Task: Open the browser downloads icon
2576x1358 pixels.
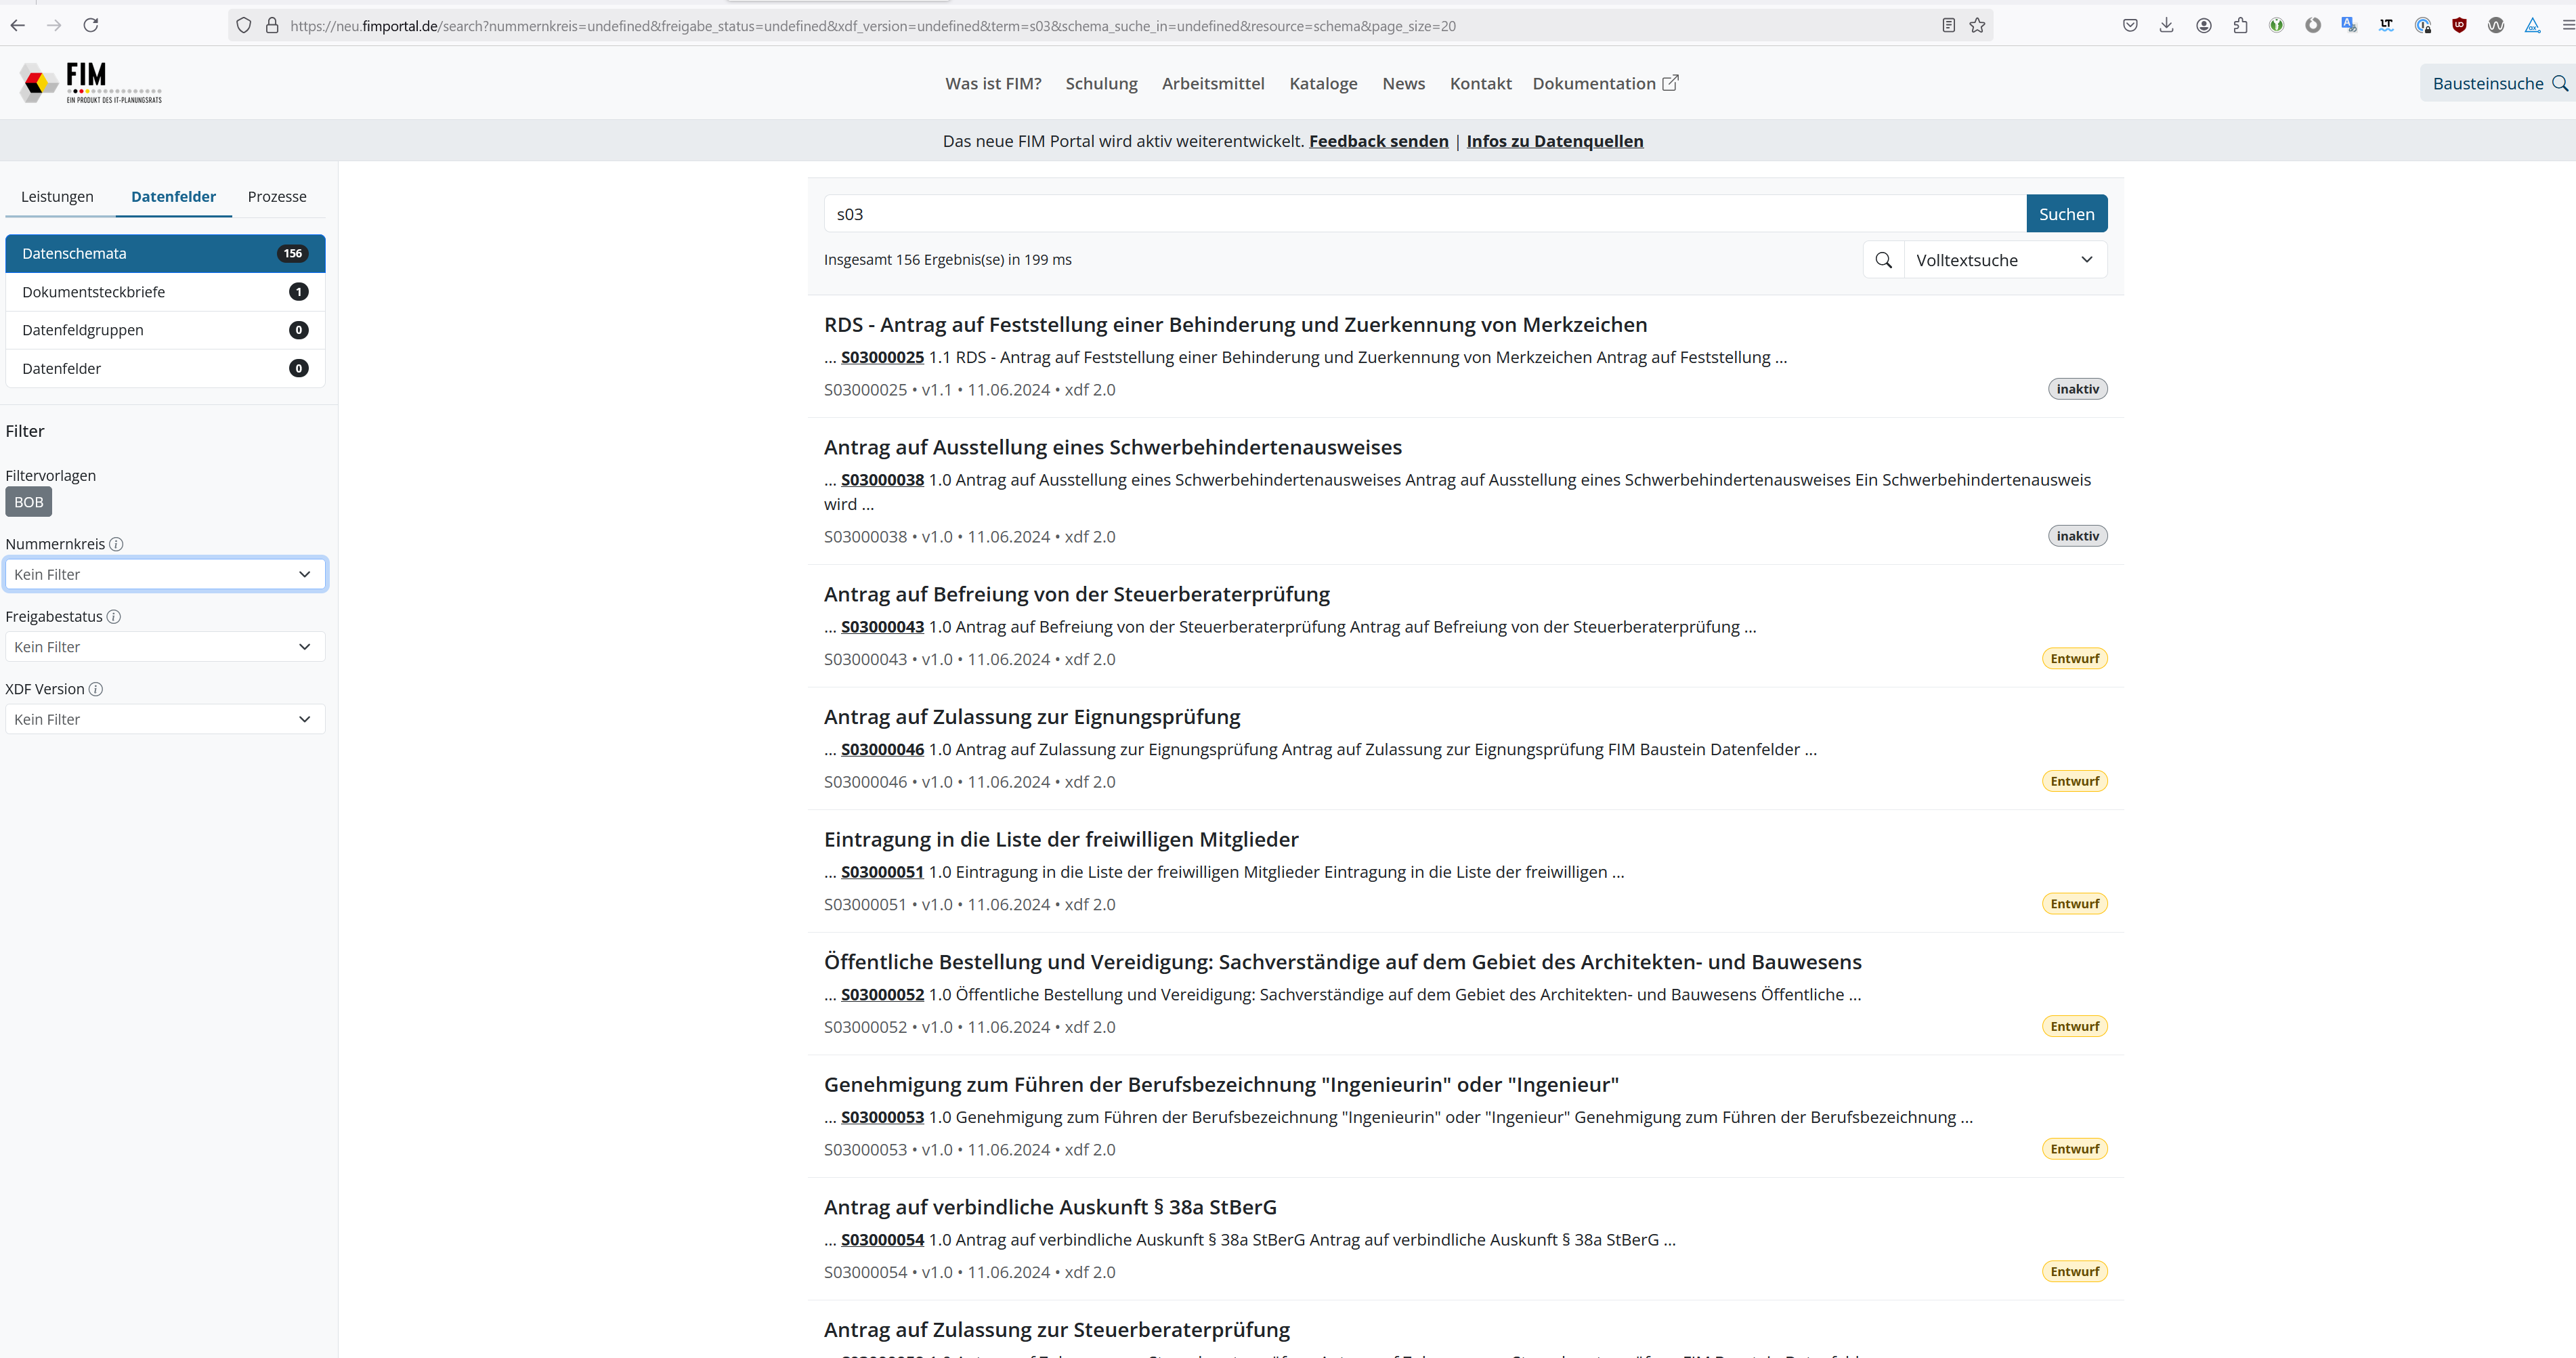Action: [2166, 26]
